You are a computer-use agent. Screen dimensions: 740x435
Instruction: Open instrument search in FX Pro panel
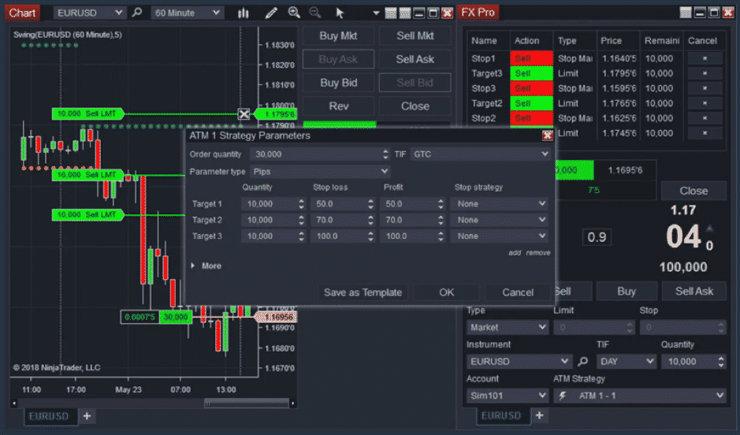pyautogui.click(x=583, y=362)
